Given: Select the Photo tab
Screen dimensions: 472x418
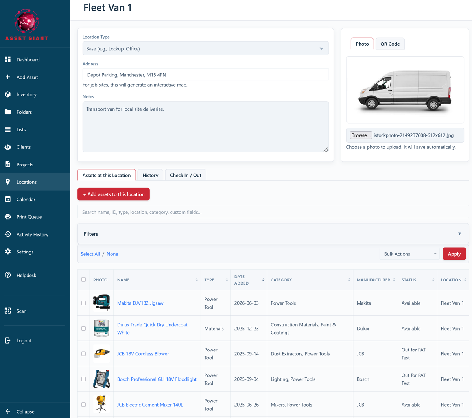Looking at the screenshot, I should coord(362,44).
